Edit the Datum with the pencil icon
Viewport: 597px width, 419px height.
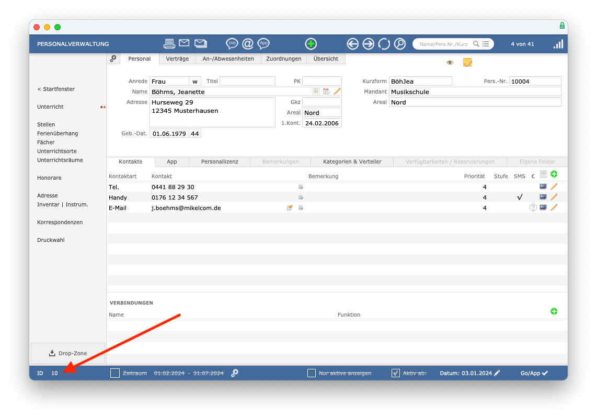(497, 373)
